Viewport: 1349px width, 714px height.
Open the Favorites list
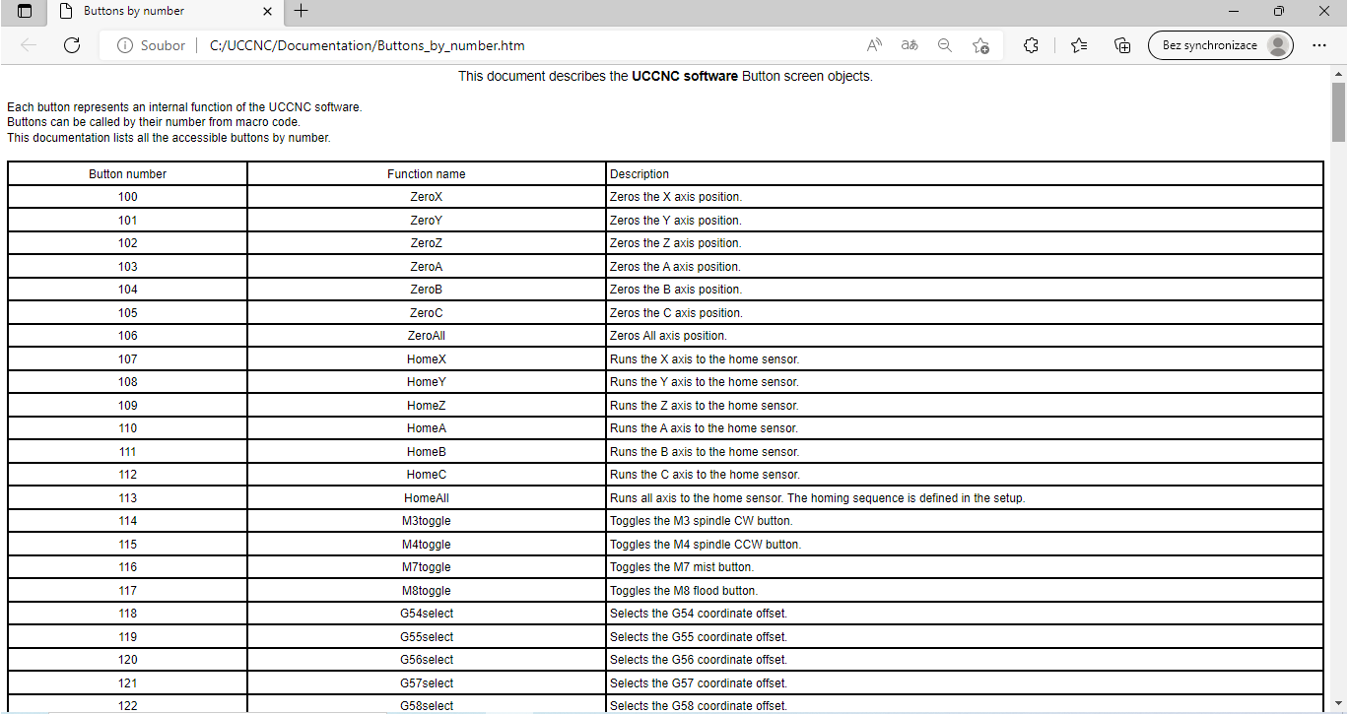(1079, 45)
